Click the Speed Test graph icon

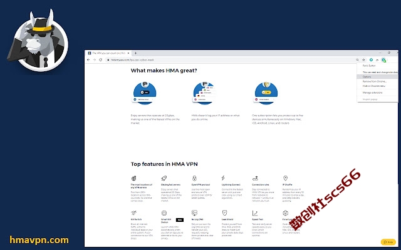255,212
